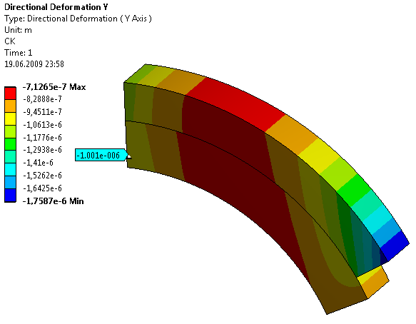Click the -7,1265e-7 Max legend value
Image resolution: width=416 pixels, height=324 pixels.
[x=54, y=87]
